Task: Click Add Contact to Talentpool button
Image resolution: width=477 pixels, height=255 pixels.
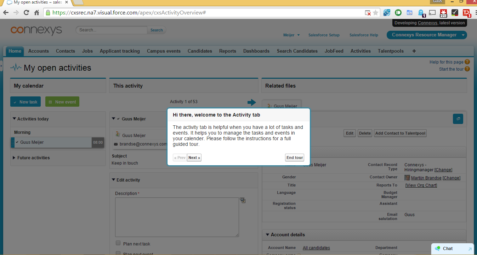Action: pos(400,133)
